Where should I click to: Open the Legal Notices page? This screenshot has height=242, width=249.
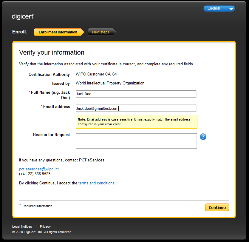coord(22,226)
